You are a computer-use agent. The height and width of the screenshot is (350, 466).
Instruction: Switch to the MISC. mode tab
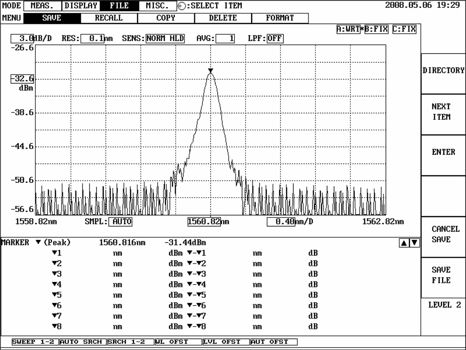pos(157,6)
